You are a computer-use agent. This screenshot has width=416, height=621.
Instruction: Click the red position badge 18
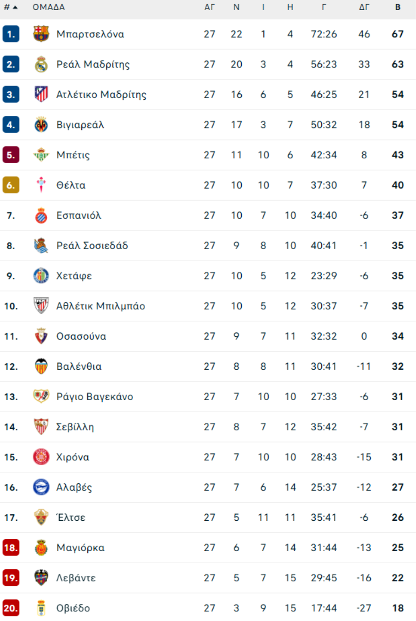(11, 548)
